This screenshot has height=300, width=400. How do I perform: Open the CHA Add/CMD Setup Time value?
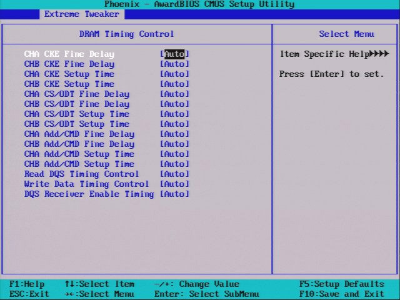[174, 154]
